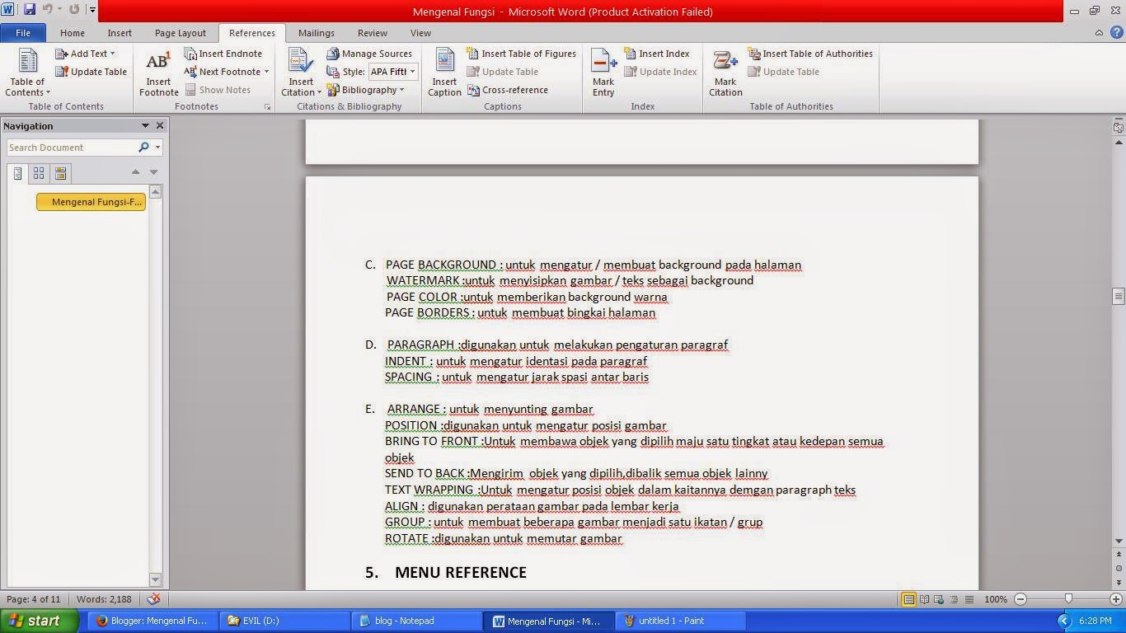Open the citation Style dropdown
Image resolution: width=1126 pixels, height=633 pixels.
(x=411, y=72)
